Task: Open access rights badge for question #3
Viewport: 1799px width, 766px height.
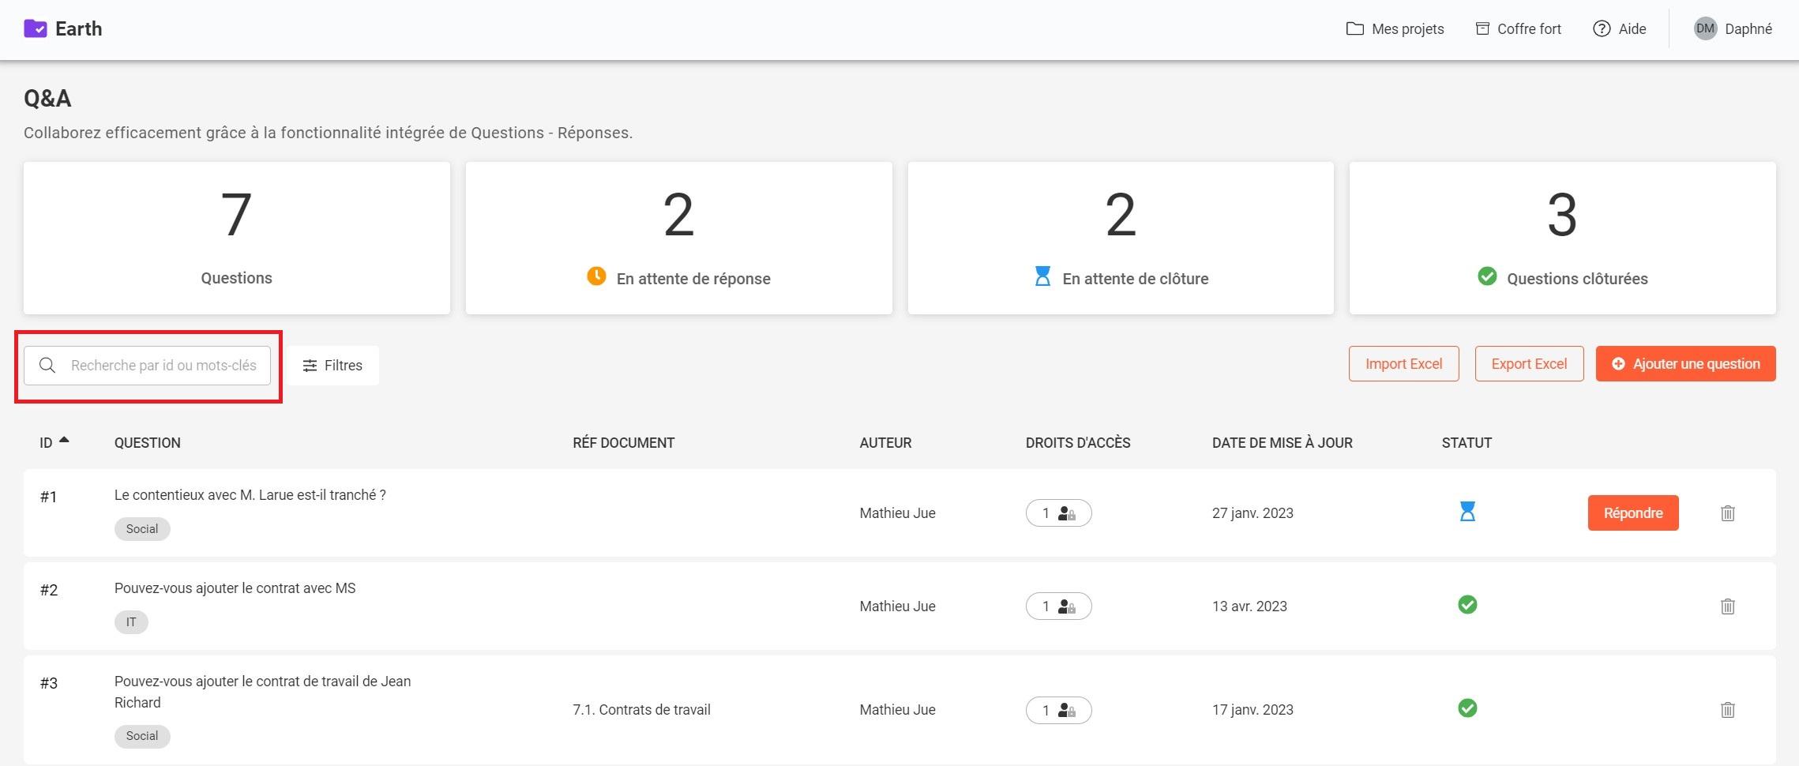Action: pos(1058,710)
